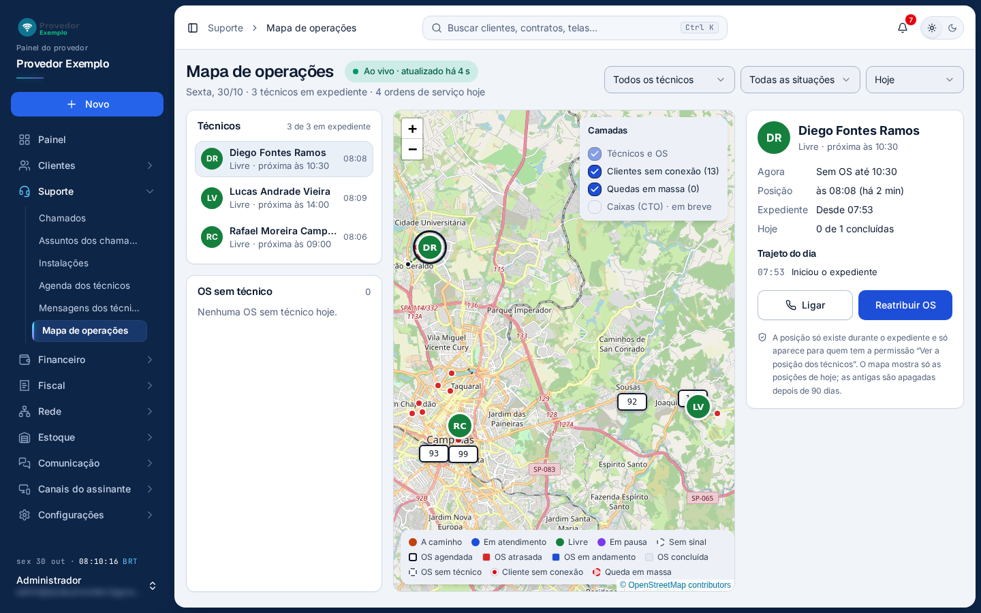This screenshot has width=981, height=613.
Task: Expand the Administrador account switcher
Action: click(153, 586)
